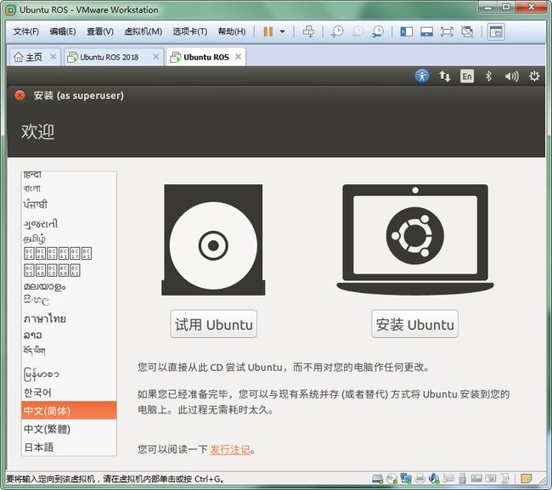Open the 发行注记 release notes link
This screenshot has height=490, width=552.
(x=230, y=449)
